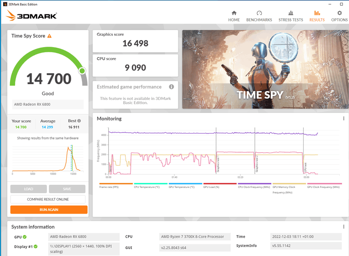The image size is (349, 256).
Task: Click the Time Spy benchmark image
Action: [x=266, y=69]
